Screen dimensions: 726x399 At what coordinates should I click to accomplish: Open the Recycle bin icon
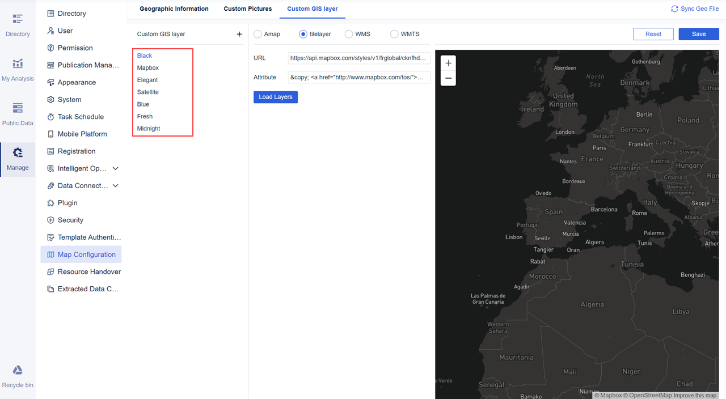pyautogui.click(x=17, y=371)
